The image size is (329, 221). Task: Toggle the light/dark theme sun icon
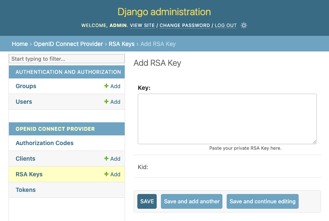(244, 25)
